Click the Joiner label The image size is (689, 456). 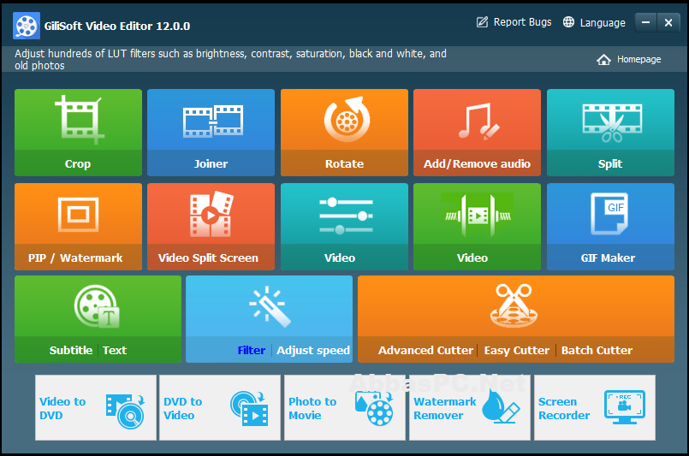tap(211, 164)
